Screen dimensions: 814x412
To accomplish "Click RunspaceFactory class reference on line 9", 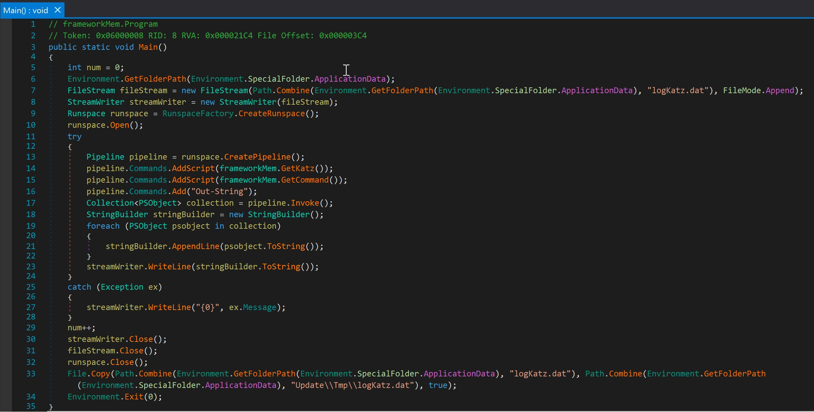I will pyautogui.click(x=198, y=114).
